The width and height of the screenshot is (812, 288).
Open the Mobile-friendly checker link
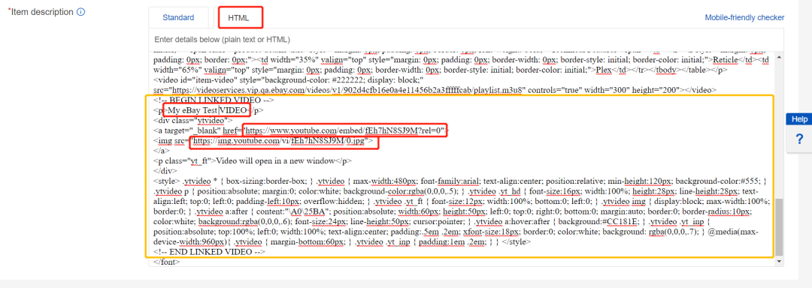pos(744,17)
